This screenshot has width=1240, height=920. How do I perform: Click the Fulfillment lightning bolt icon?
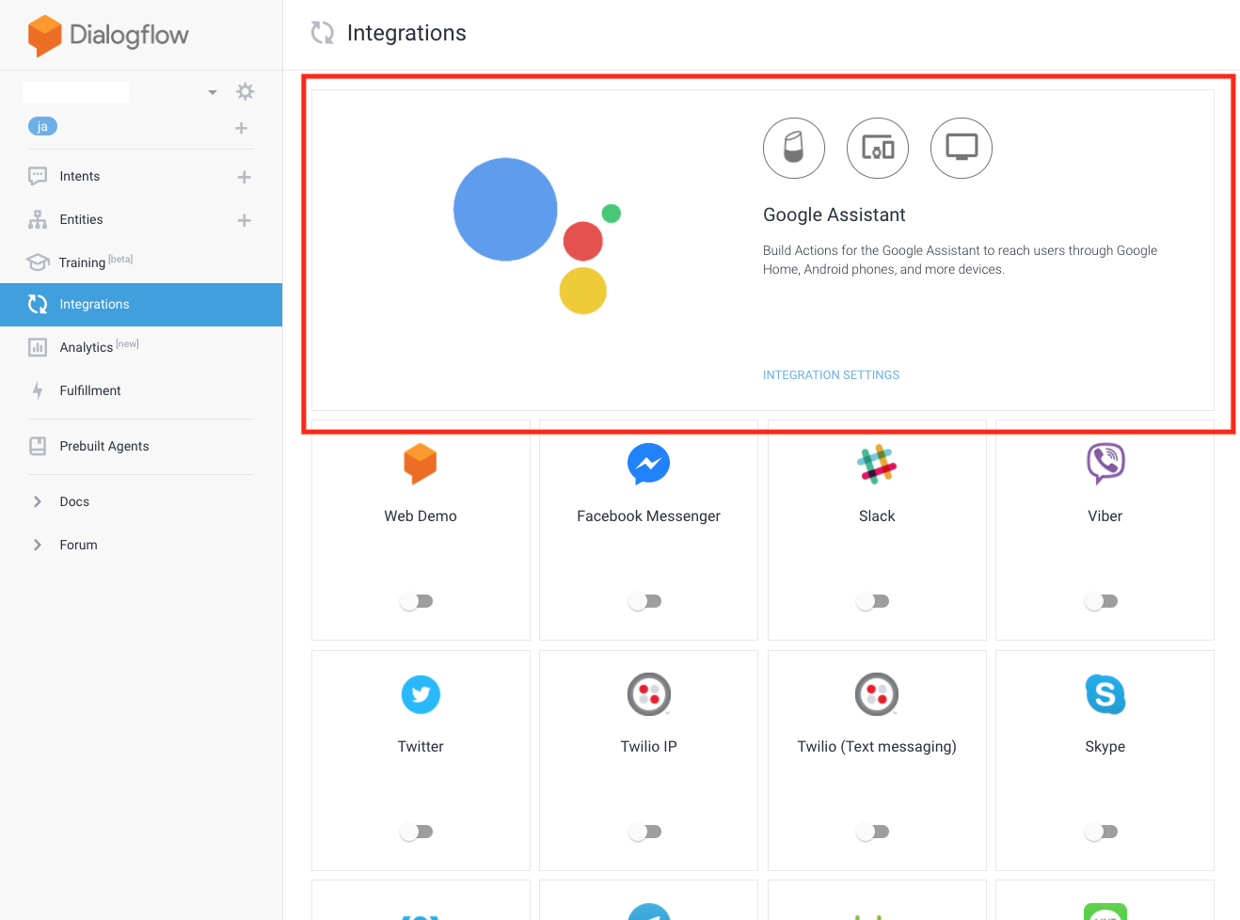[x=38, y=390]
